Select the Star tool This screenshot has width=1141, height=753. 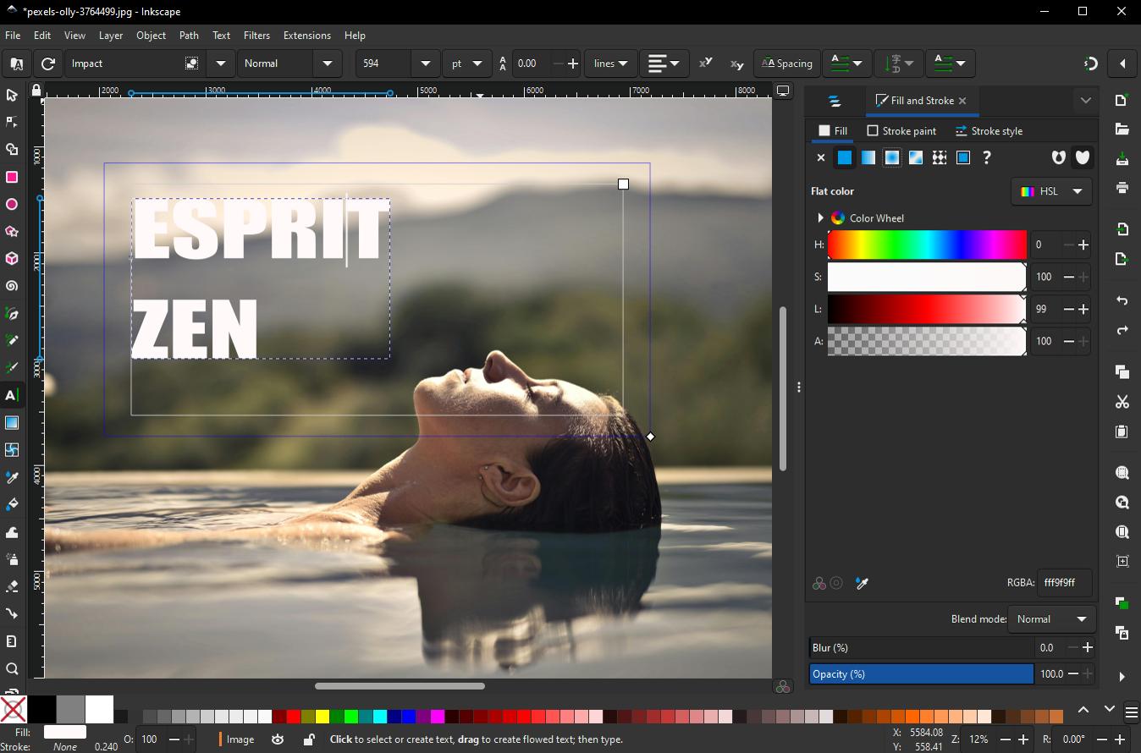point(12,231)
